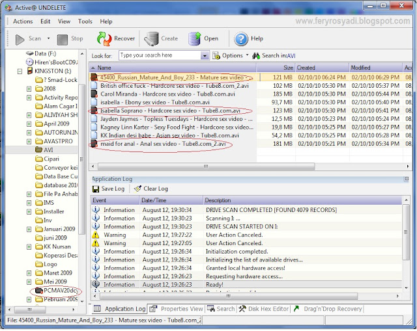Switch to the Disk Hex Editor tab
Viewport: 417px width, 331px height.
pyautogui.click(x=264, y=309)
